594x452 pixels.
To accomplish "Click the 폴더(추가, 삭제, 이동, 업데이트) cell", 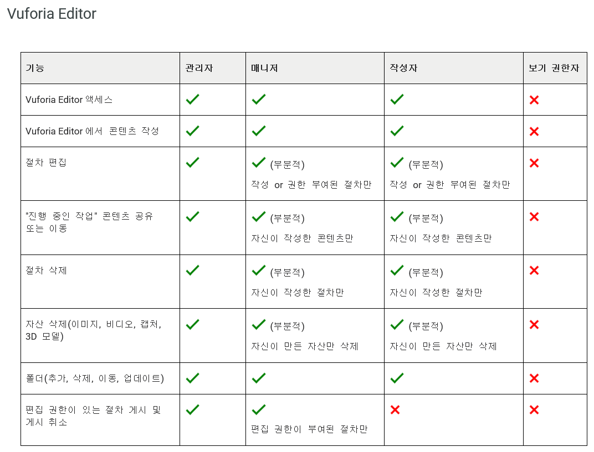I will [95, 378].
